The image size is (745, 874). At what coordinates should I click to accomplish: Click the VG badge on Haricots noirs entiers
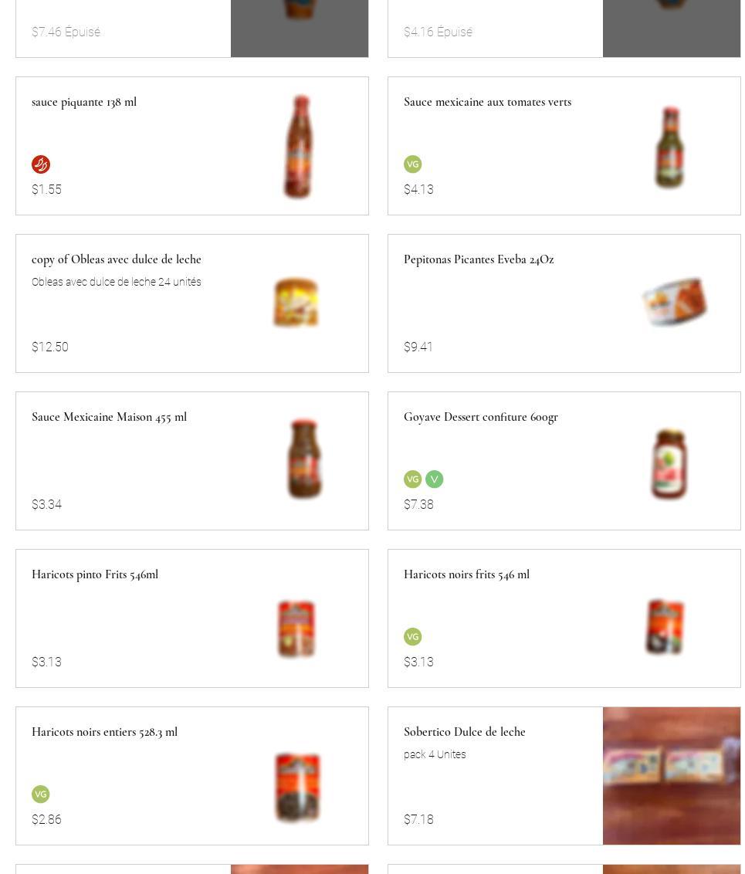tap(41, 794)
